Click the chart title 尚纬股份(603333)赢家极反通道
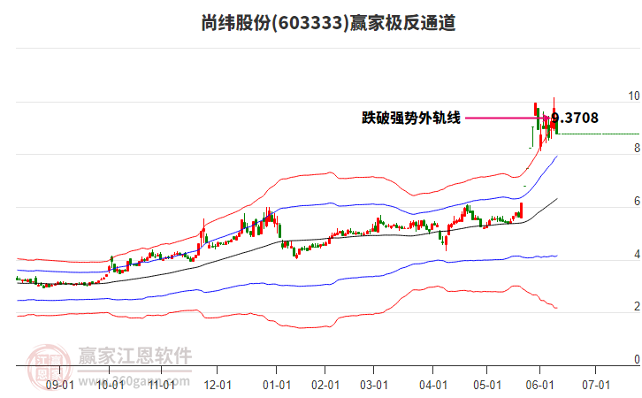 coord(328,22)
